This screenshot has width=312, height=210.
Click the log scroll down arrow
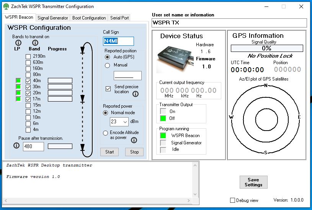click(195, 194)
